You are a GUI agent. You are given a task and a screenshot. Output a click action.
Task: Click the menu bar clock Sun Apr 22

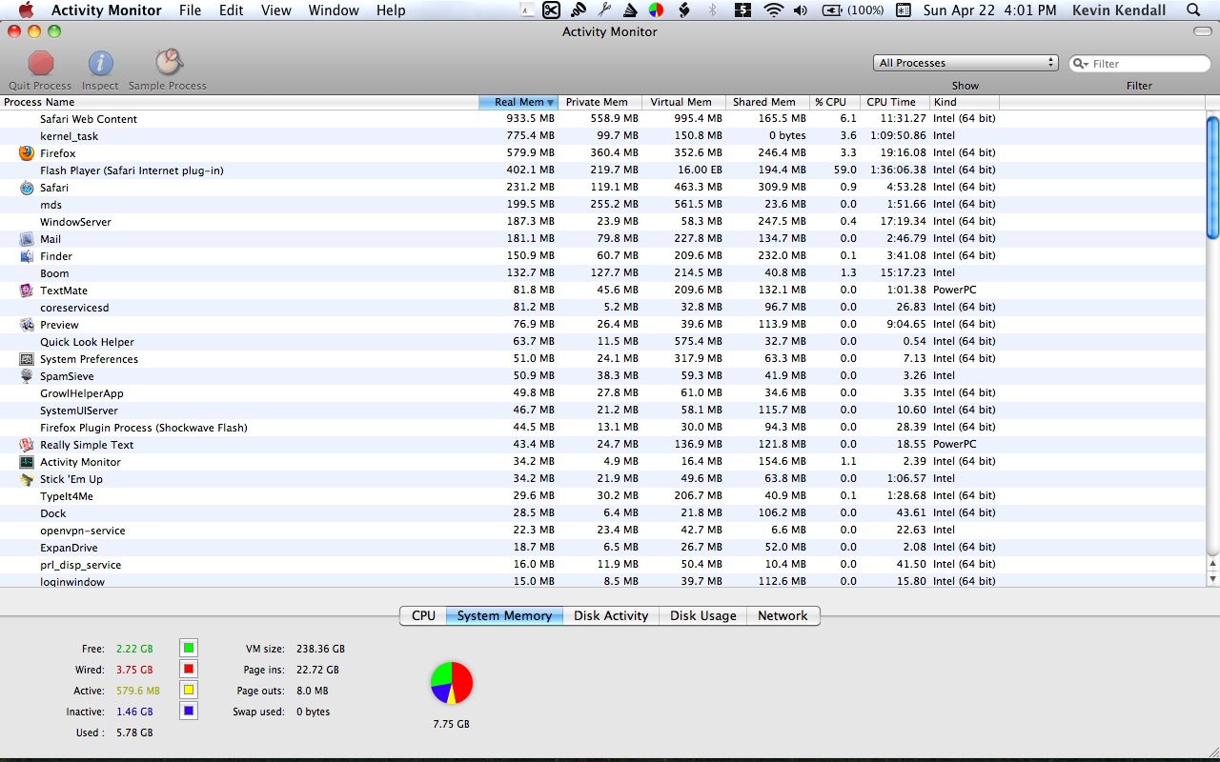coord(990,10)
